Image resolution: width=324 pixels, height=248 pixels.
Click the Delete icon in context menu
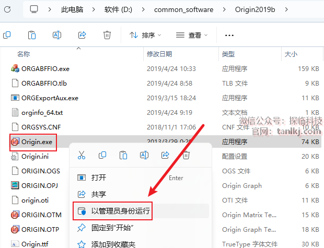186,155
